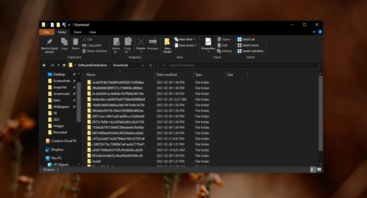The width and height of the screenshot is (367, 198).
Task: Click the Copy icon in the Clipboard group
Action: coord(64,43)
